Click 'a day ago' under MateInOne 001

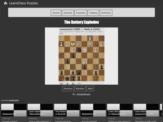point(85,118)
